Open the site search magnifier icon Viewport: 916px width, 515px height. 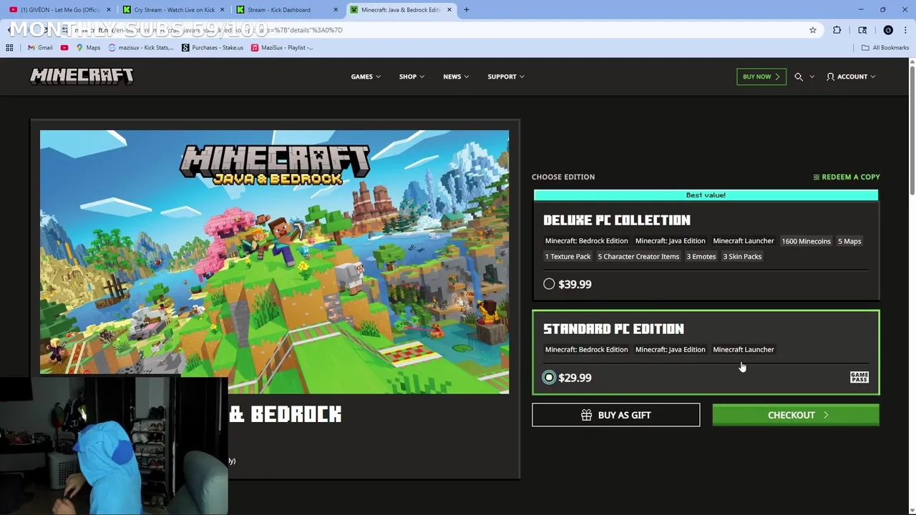[x=799, y=77]
